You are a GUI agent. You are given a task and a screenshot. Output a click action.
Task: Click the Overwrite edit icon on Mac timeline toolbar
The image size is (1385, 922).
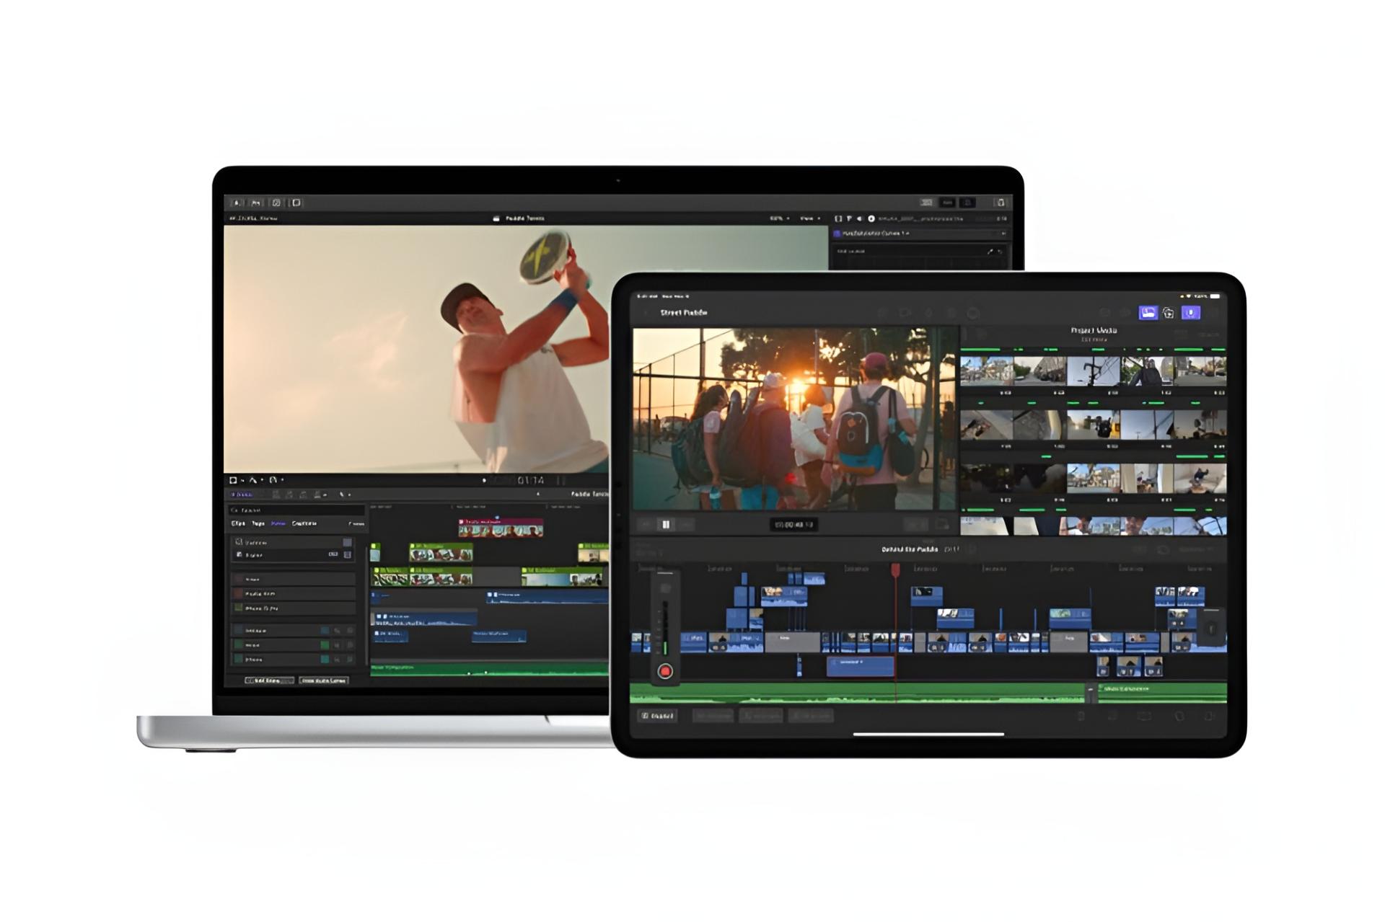(x=318, y=495)
